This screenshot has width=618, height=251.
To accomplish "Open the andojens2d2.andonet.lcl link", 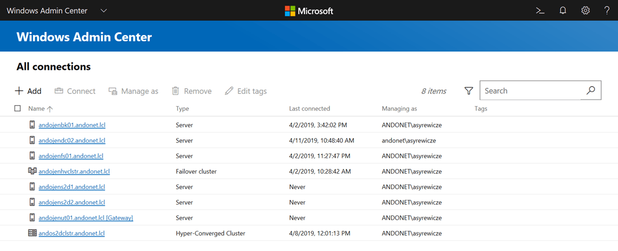I will (72, 202).
